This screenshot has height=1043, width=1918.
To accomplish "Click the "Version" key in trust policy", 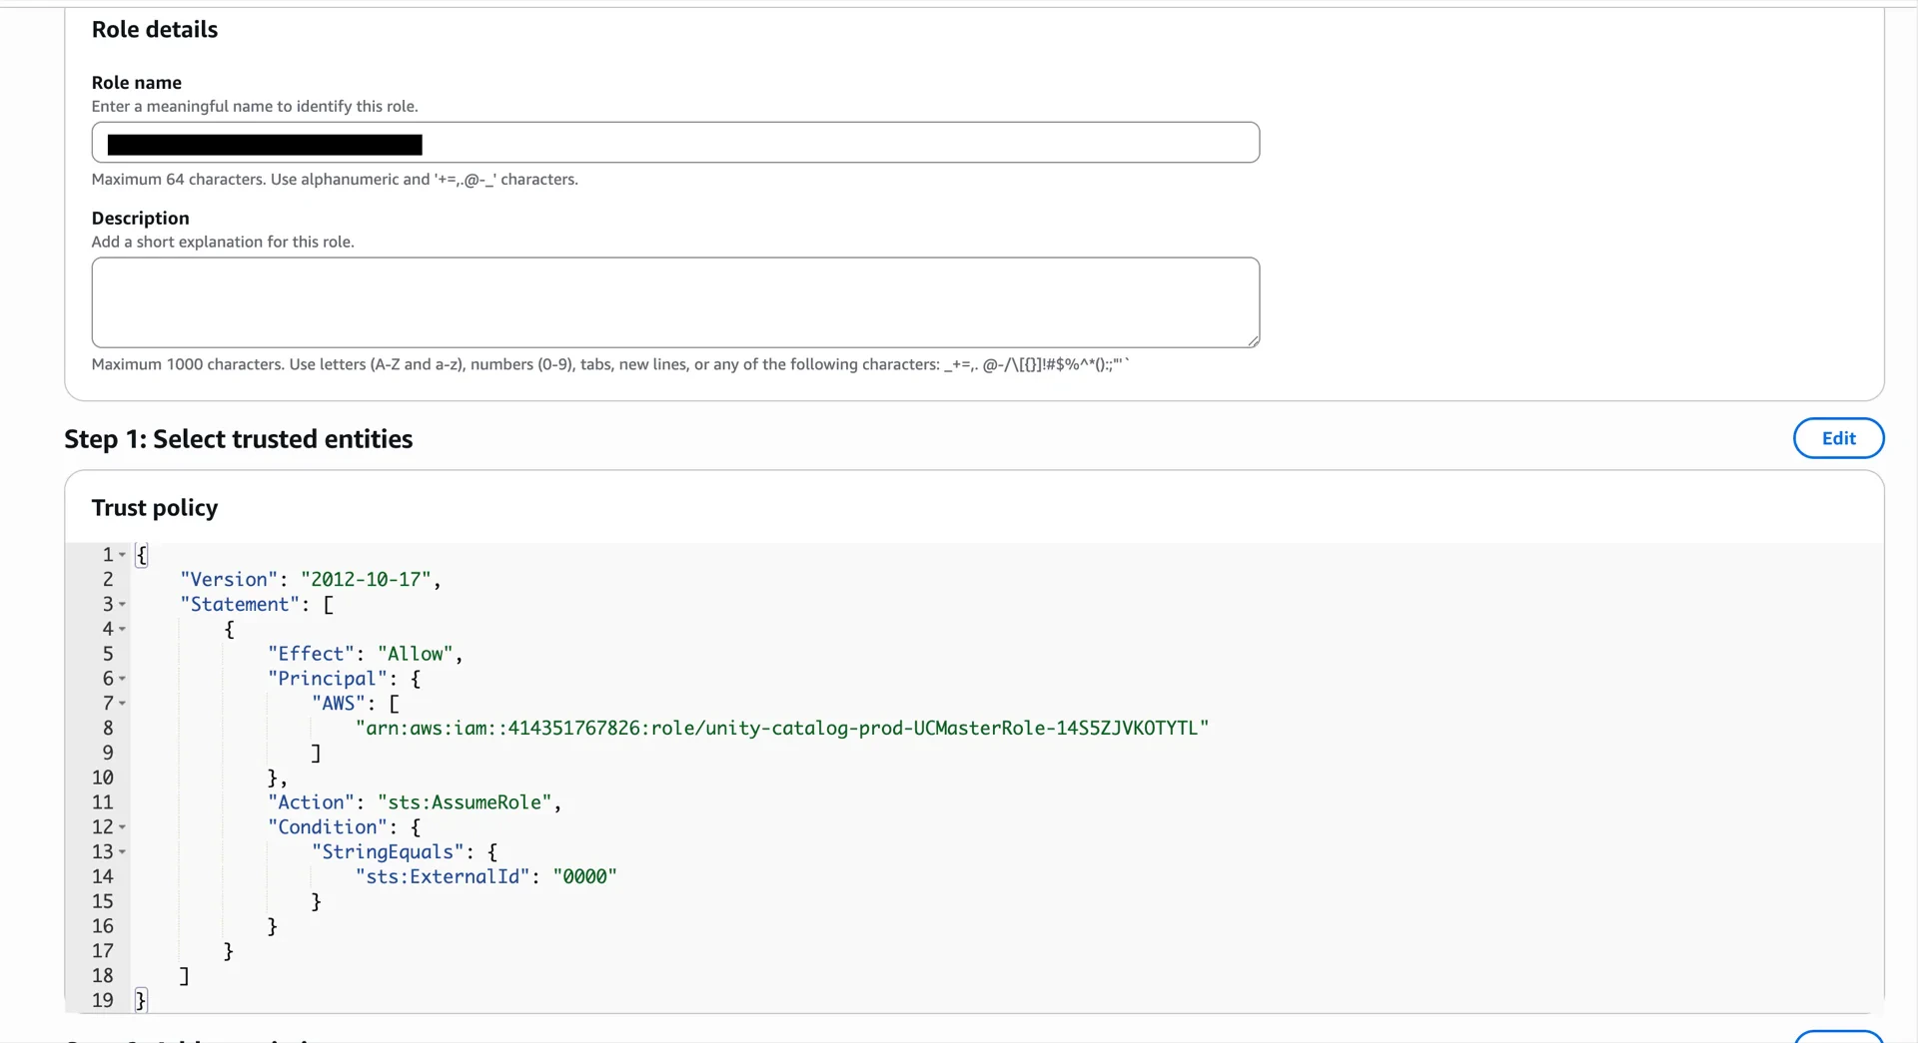I will pos(229,580).
